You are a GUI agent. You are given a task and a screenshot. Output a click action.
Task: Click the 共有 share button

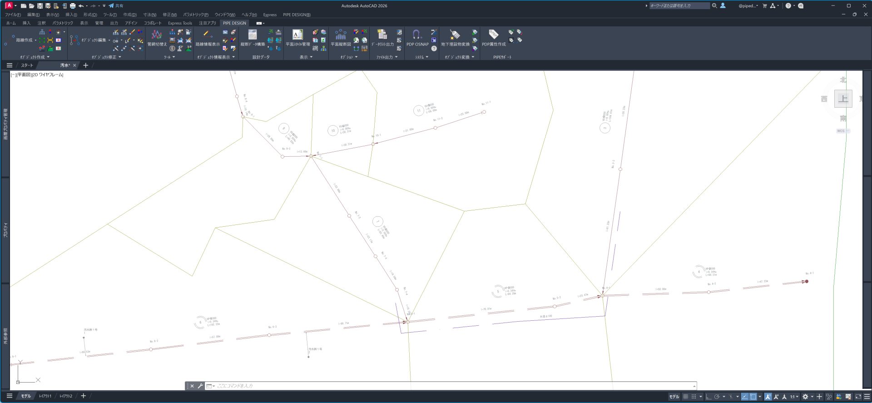point(116,6)
